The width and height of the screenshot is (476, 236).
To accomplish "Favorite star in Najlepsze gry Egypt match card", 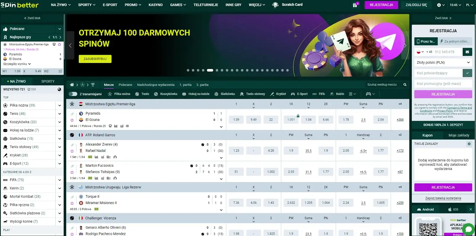I will pos(59,44).
